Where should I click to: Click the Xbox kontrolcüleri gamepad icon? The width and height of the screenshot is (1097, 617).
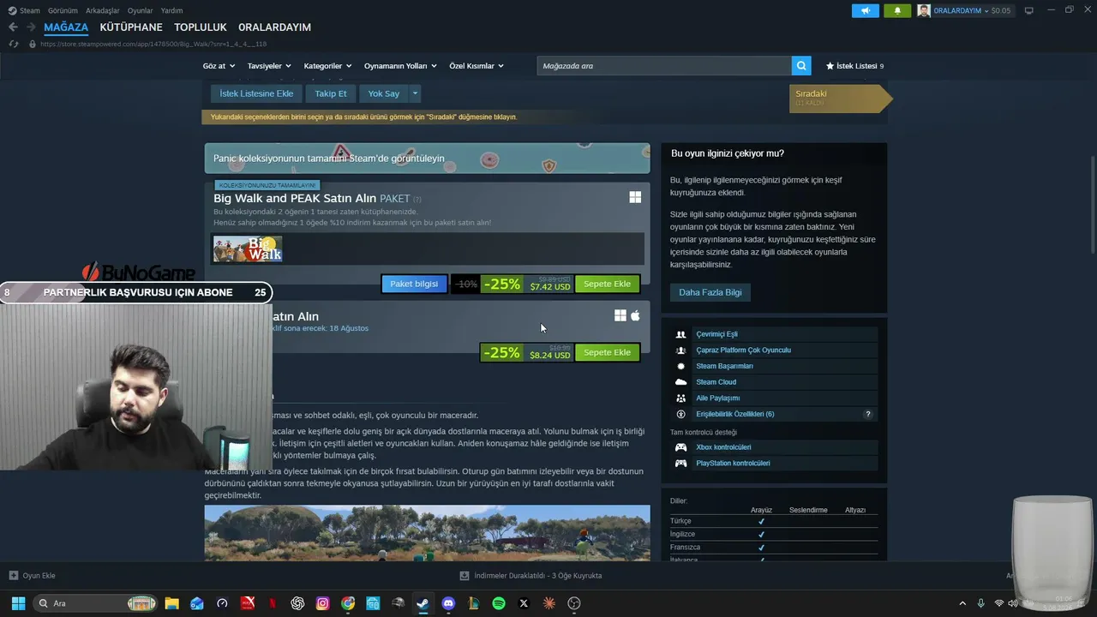(x=680, y=447)
